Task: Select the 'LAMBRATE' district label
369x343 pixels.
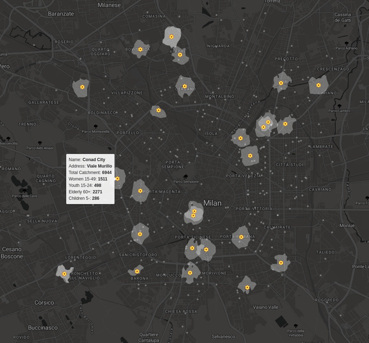Action: pos(322,147)
